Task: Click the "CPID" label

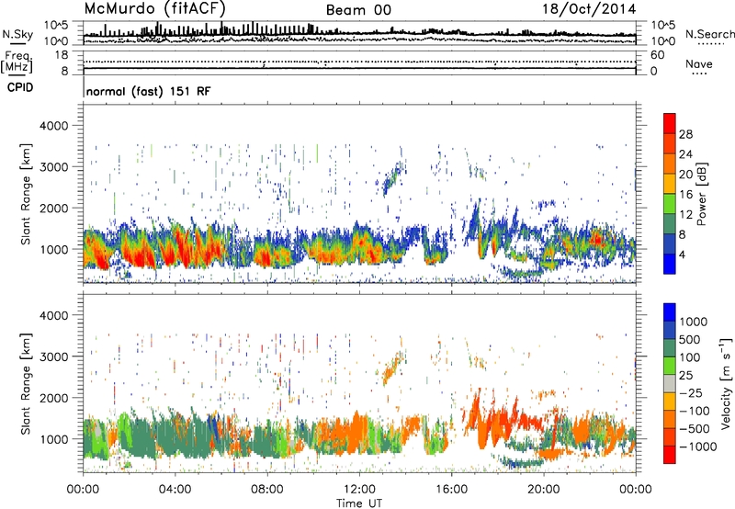Action: point(20,87)
